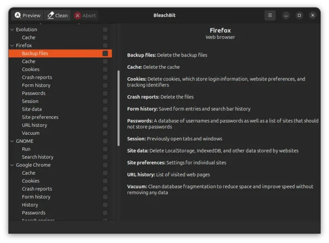Select Firefox Site preferences item
Screen dimensions: 329x243
pyautogui.click(x=40, y=117)
